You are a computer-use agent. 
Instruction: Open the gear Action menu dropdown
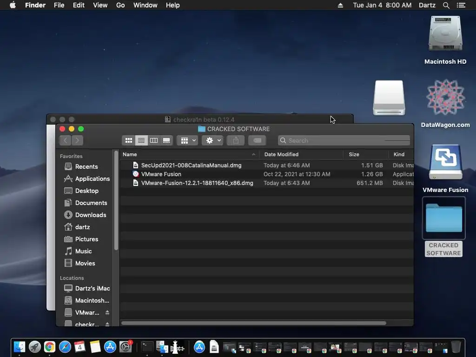pyautogui.click(x=213, y=140)
